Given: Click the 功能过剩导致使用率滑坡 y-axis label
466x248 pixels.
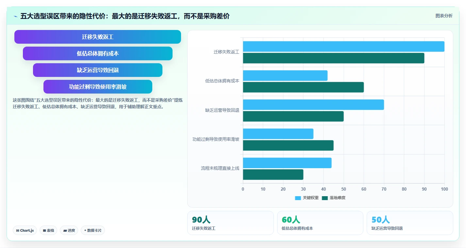Looking at the screenshot, I should point(216,139).
